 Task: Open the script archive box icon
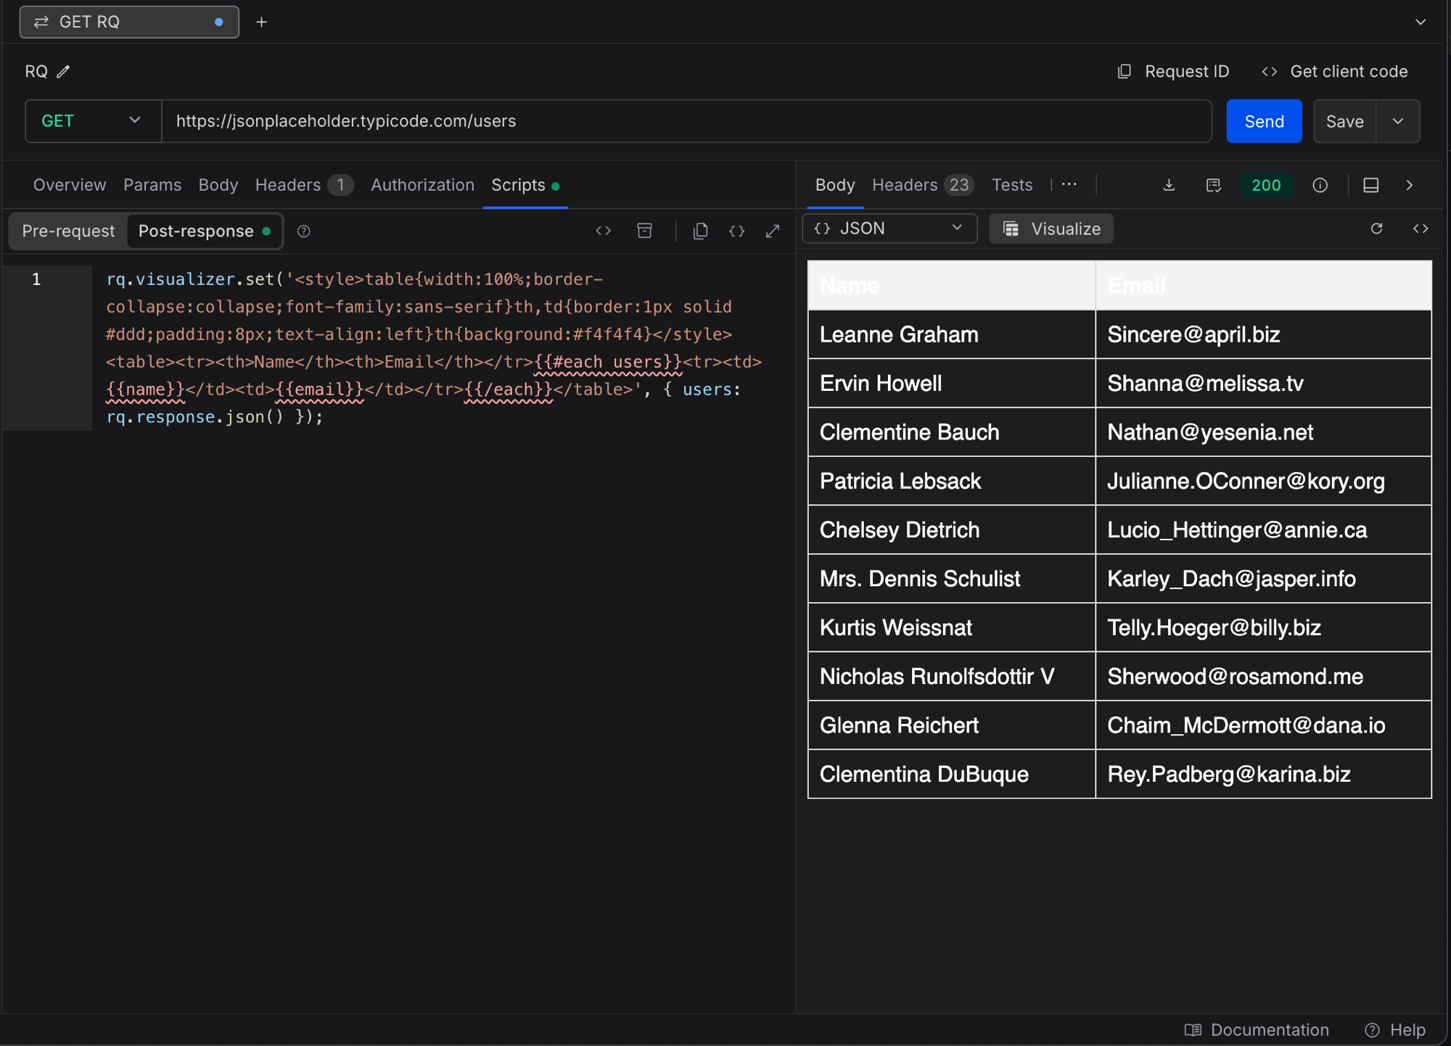coord(644,231)
